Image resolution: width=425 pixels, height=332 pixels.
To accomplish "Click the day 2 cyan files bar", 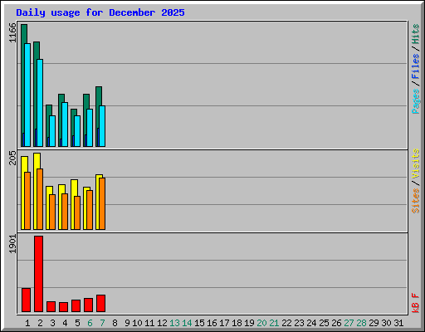I will (40, 103).
